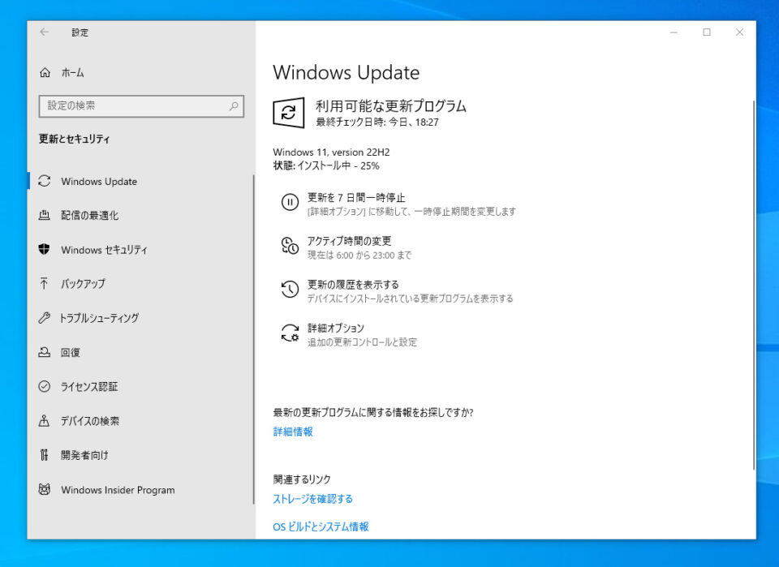Open ライセンス認証 page
779x567 pixels.
coord(140,386)
